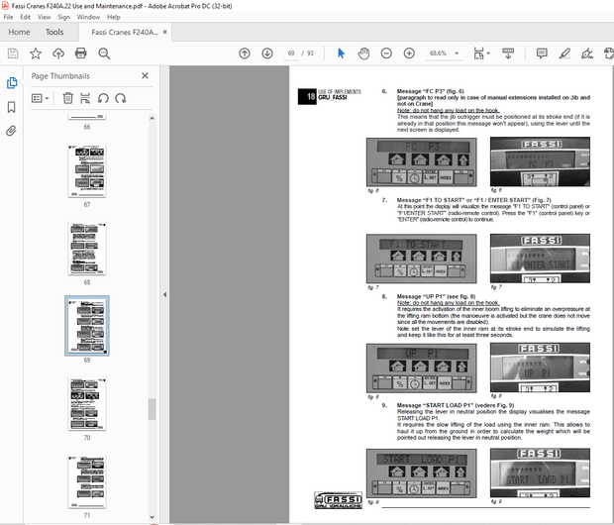This screenshot has height=525, width=614.
Task: Activate the hand pan tool
Action: [363, 53]
